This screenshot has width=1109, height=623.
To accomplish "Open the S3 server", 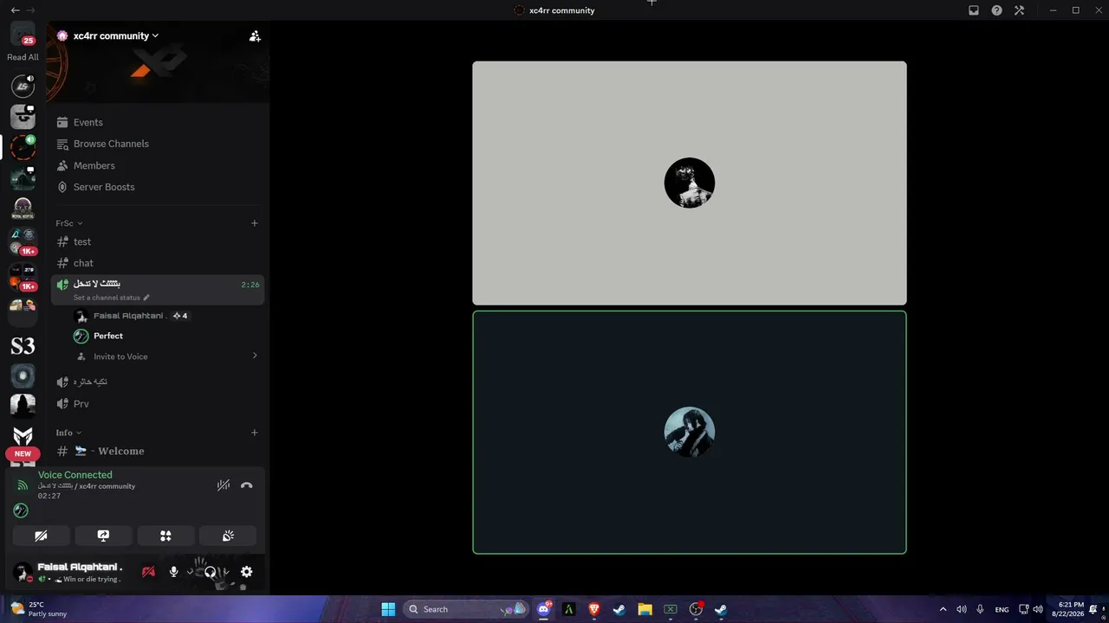I will [23, 346].
